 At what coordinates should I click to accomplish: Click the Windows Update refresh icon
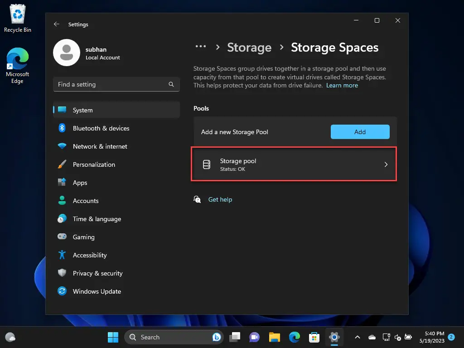[x=62, y=291]
